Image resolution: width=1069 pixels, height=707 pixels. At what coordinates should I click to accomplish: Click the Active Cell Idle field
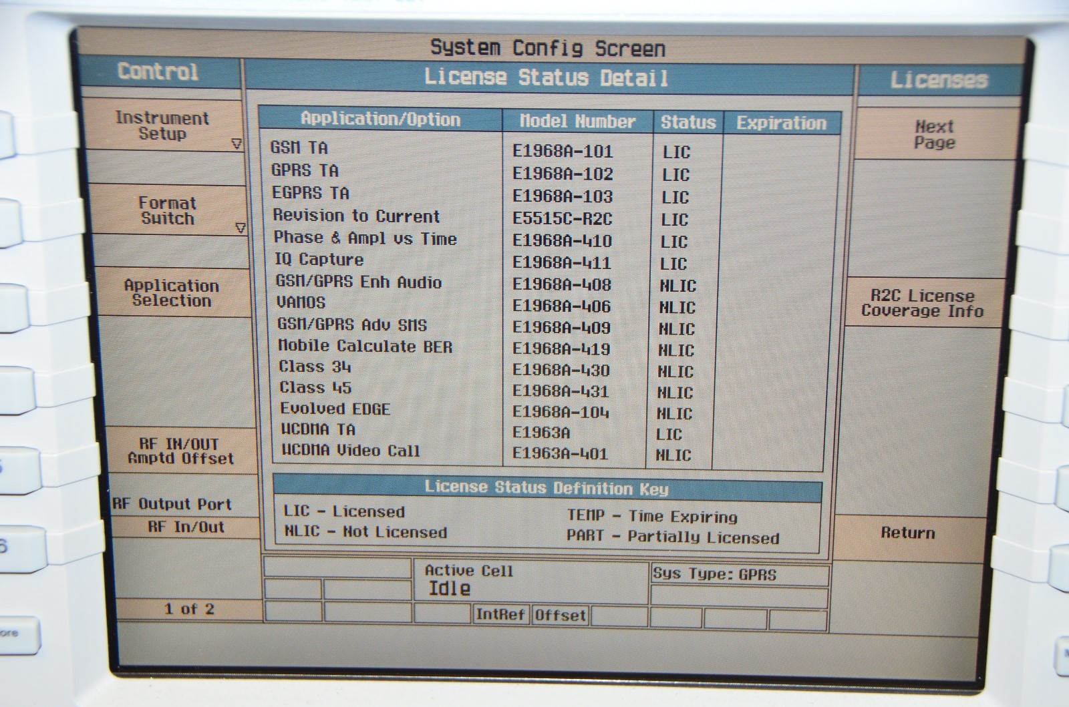(x=468, y=580)
